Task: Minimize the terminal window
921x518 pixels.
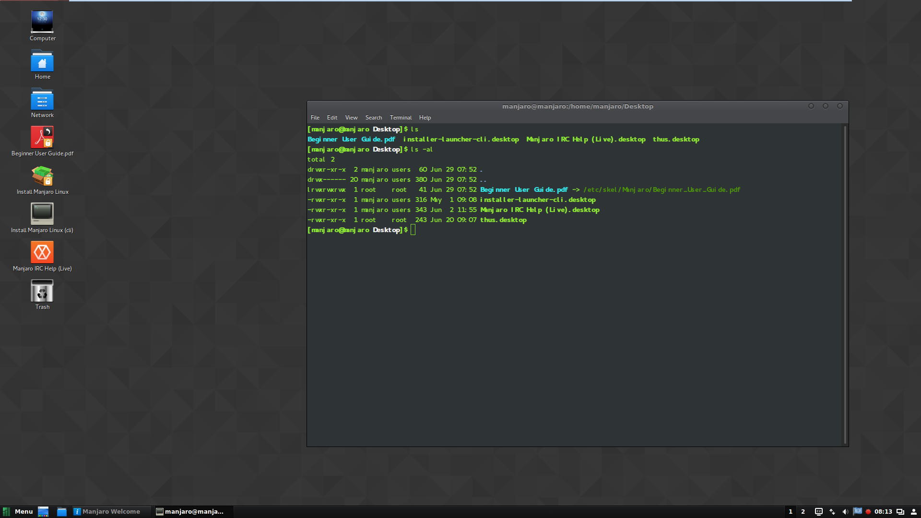Action: (x=811, y=106)
